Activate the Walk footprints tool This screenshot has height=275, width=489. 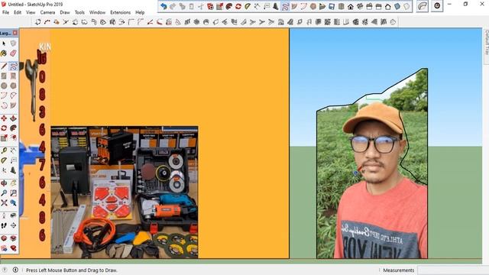click(4, 225)
